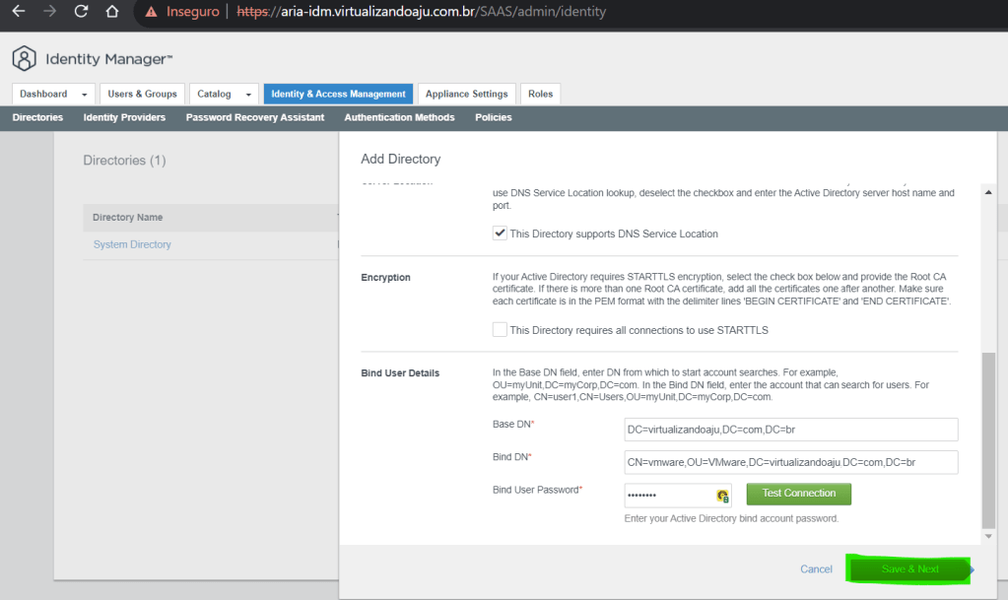This screenshot has height=600, width=1008.
Task: Uncheck This Directory supports DNS Service Location
Action: point(500,233)
